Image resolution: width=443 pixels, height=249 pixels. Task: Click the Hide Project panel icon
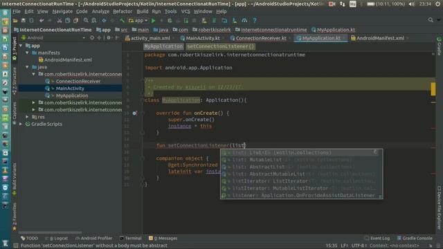click(x=117, y=37)
